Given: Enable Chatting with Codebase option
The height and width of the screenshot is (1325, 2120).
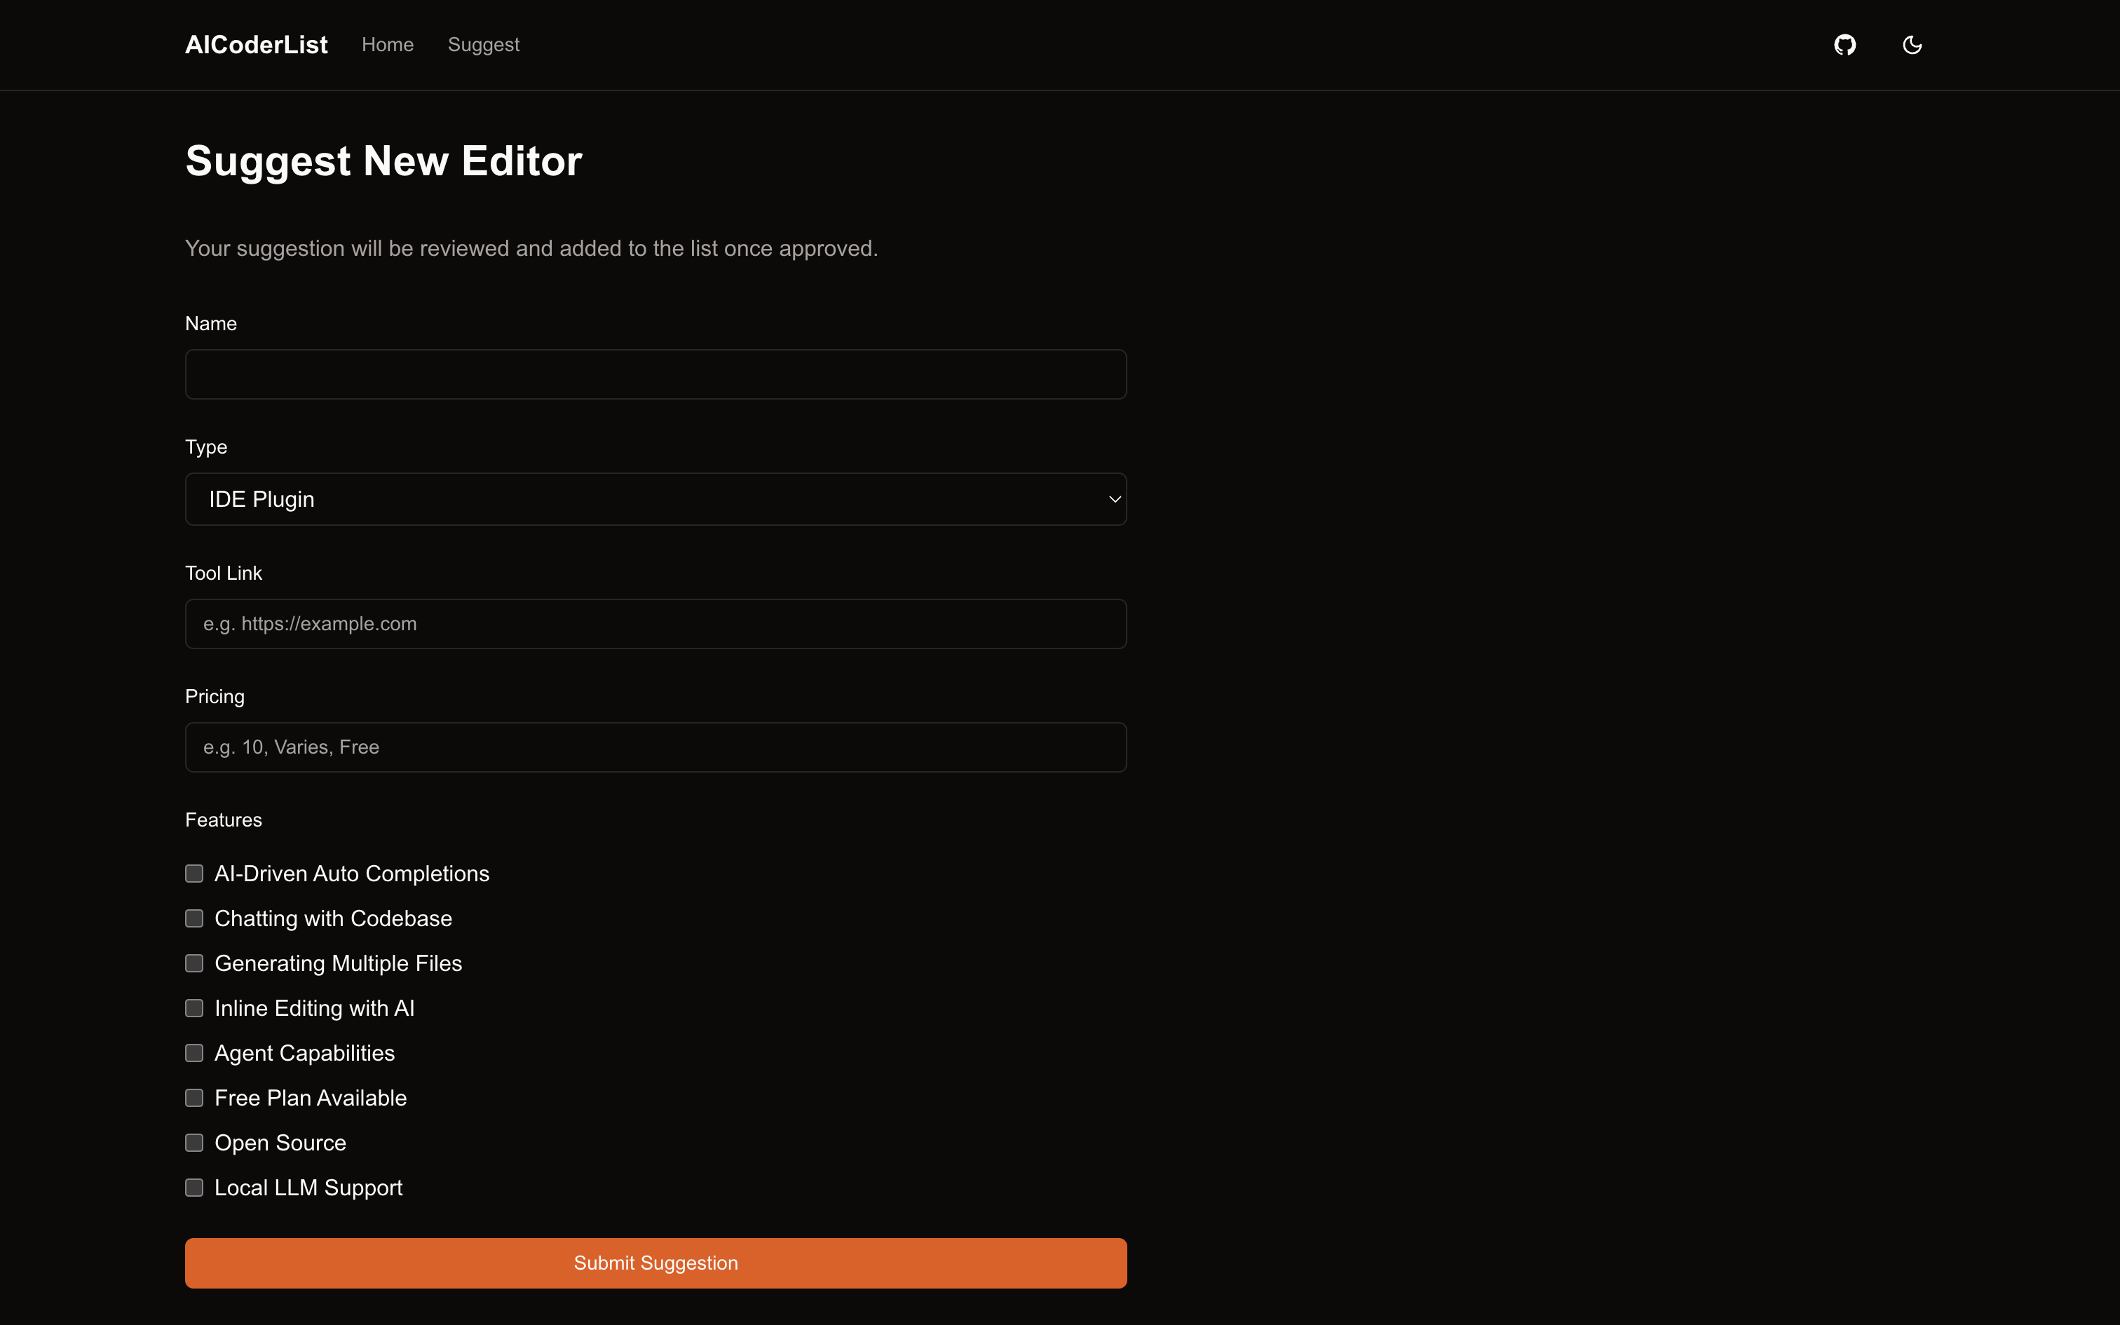Looking at the screenshot, I should 194,918.
